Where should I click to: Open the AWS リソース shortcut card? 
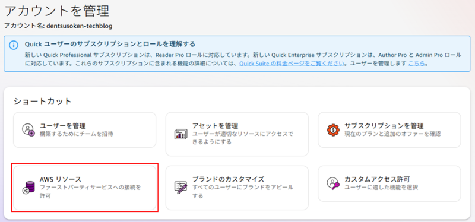tap(84, 188)
